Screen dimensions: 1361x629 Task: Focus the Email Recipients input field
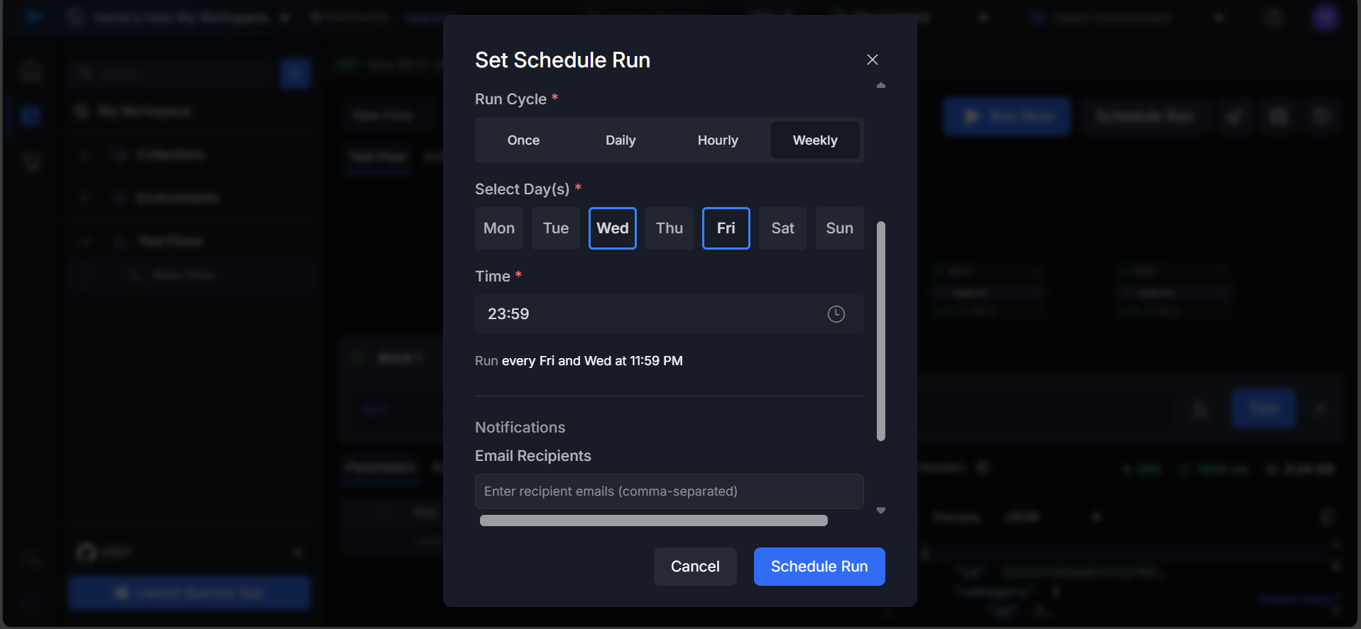(669, 491)
